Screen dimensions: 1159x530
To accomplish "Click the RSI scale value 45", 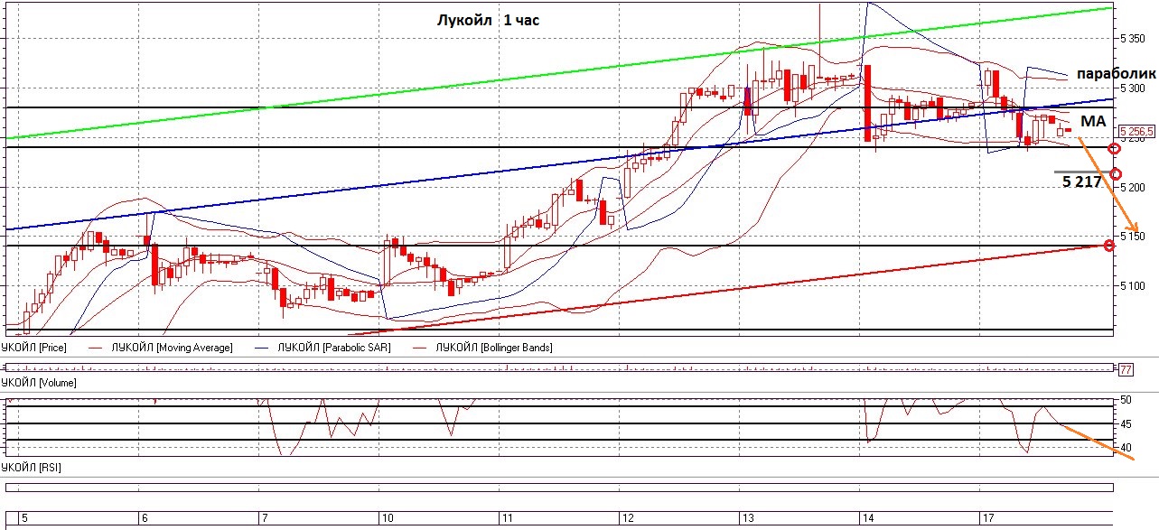I will point(1126,423).
